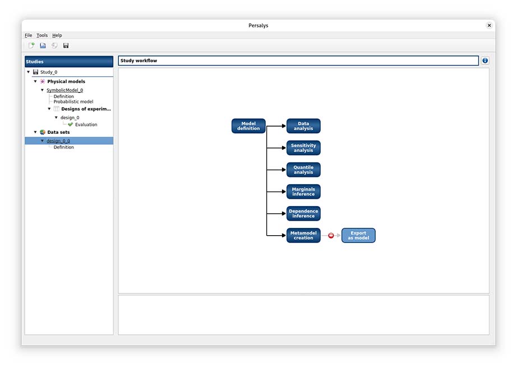Click the red stop icon before Export as model
Viewport: 517px width, 369px height.
point(331,236)
